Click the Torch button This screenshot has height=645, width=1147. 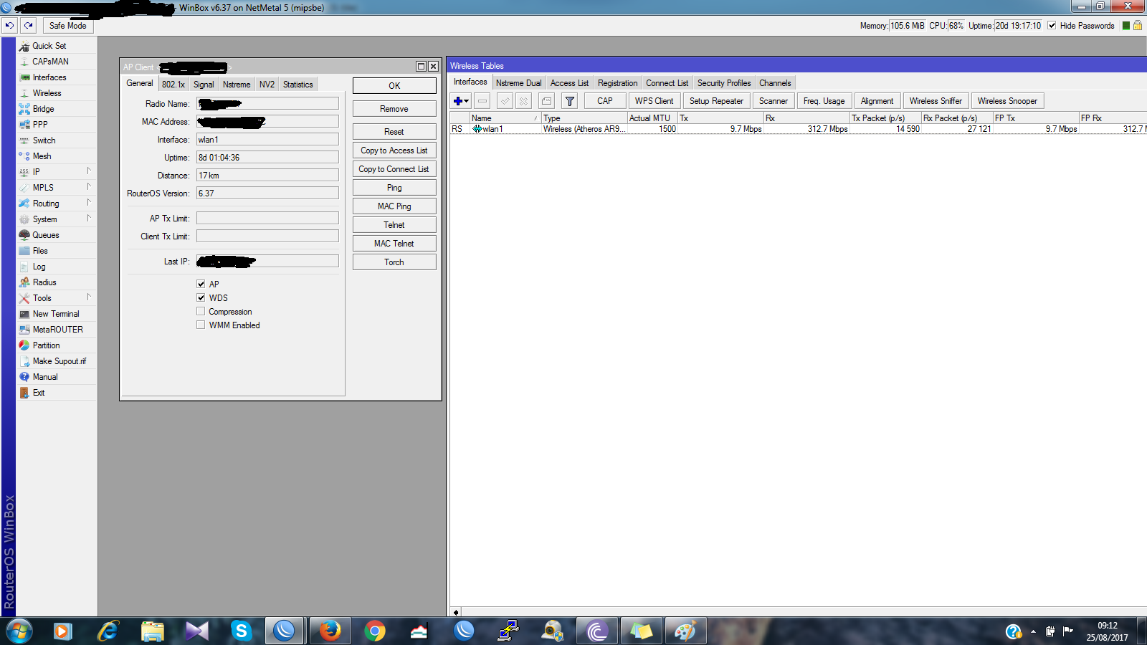click(394, 262)
